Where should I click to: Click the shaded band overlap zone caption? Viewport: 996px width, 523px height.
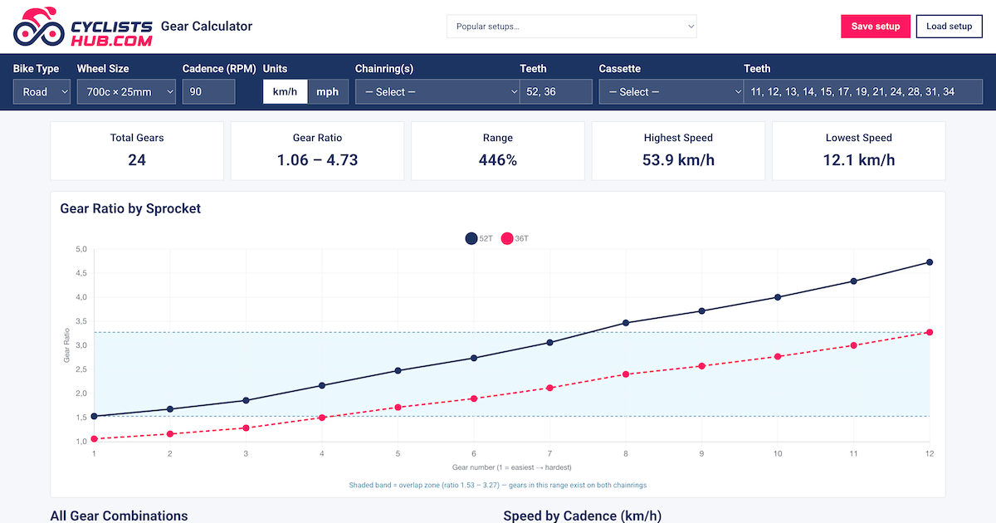[498, 485]
